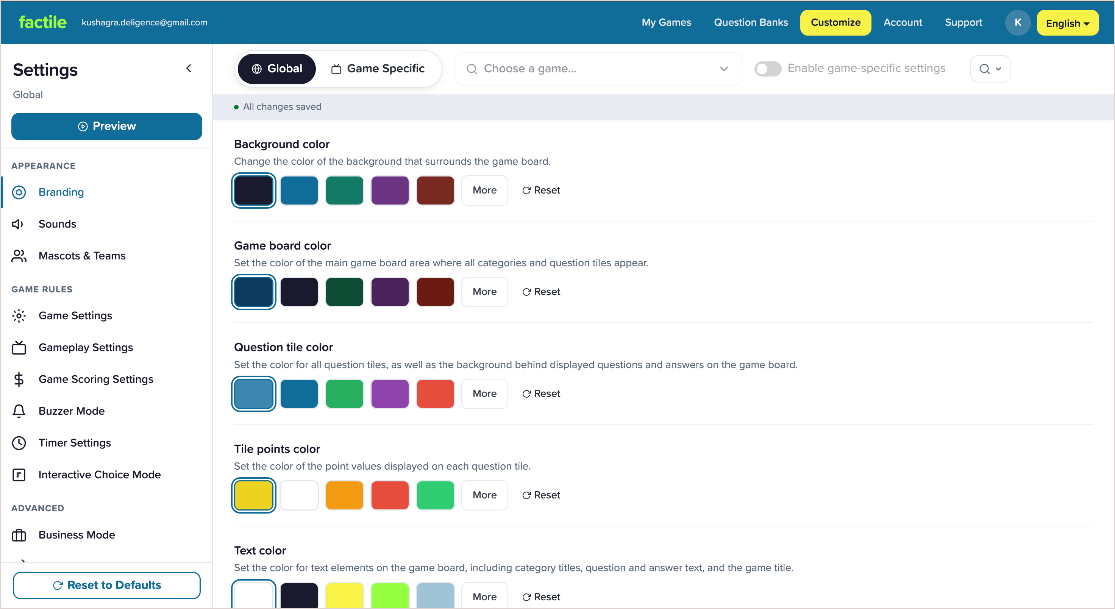This screenshot has width=1115, height=609.
Task: Toggle Enable game-specific settings switch
Action: pos(767,69)
